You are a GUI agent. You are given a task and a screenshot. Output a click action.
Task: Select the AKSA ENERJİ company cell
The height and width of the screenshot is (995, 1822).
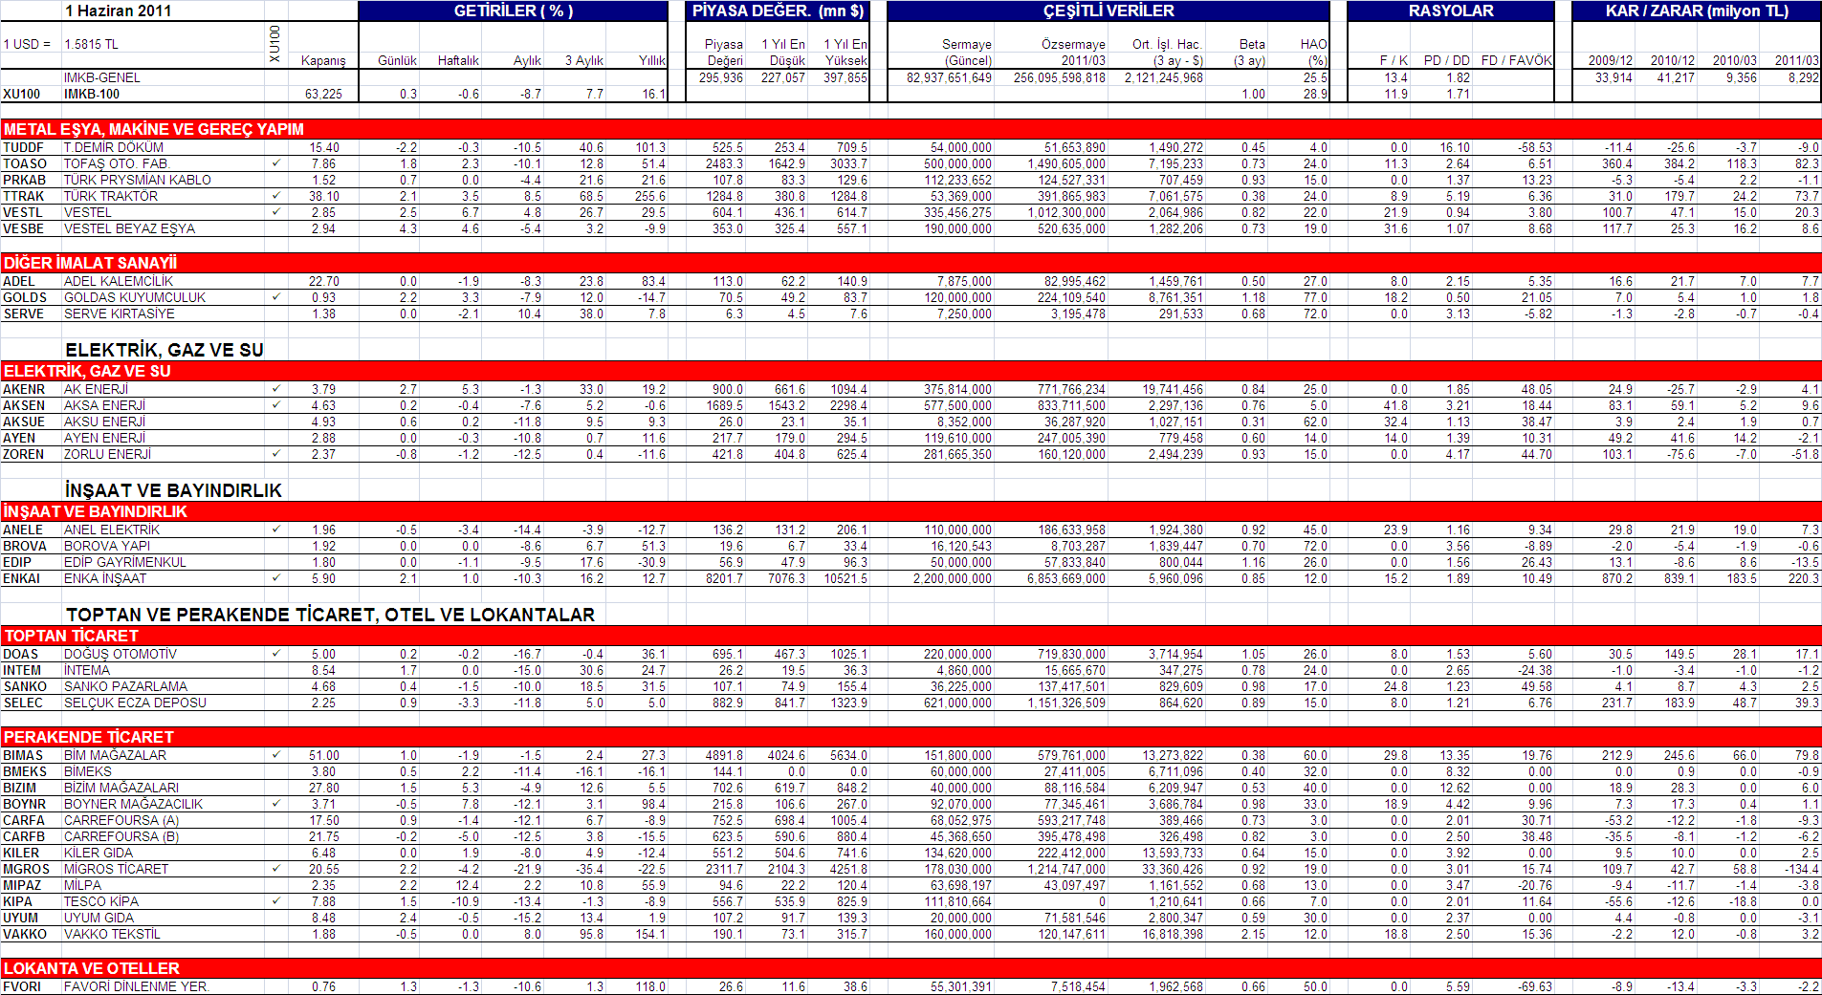[x=104, y=405]
